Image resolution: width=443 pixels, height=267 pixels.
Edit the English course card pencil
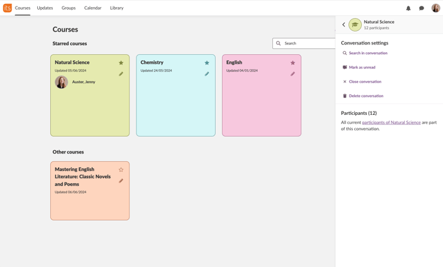click(292, 74)
